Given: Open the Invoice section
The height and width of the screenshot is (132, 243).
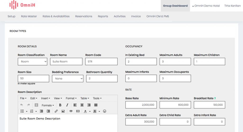Looking at the screenshot, I should pos(136,16).
